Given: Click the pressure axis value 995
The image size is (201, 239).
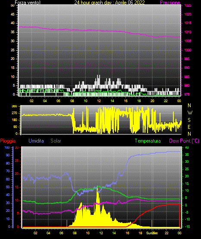Looking at the screenshot, I should [187, 59].
